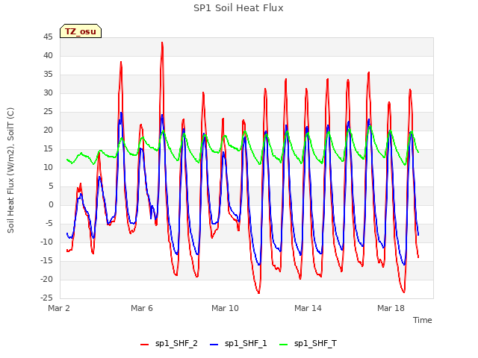Click the Mar 10 x-axis tick label
The height and width of the screenshot is (358, 478).
point(225,308)
